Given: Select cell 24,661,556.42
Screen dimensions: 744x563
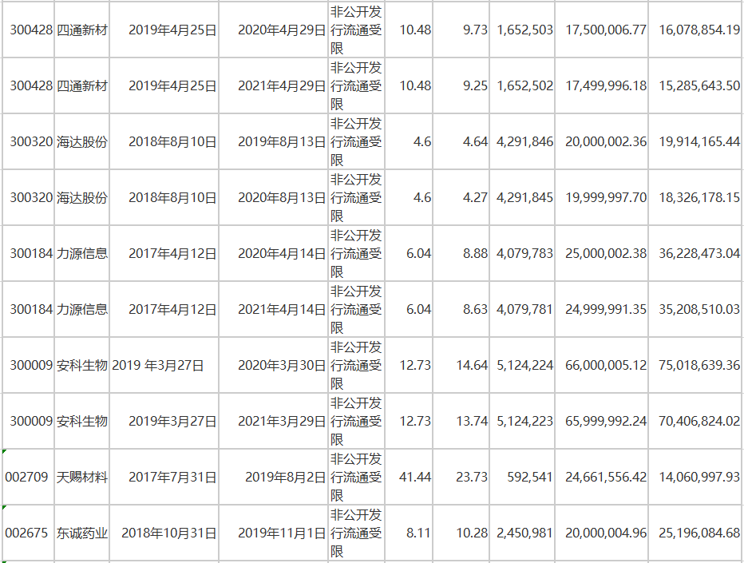Looking at the screenshot, I should 602,477.
